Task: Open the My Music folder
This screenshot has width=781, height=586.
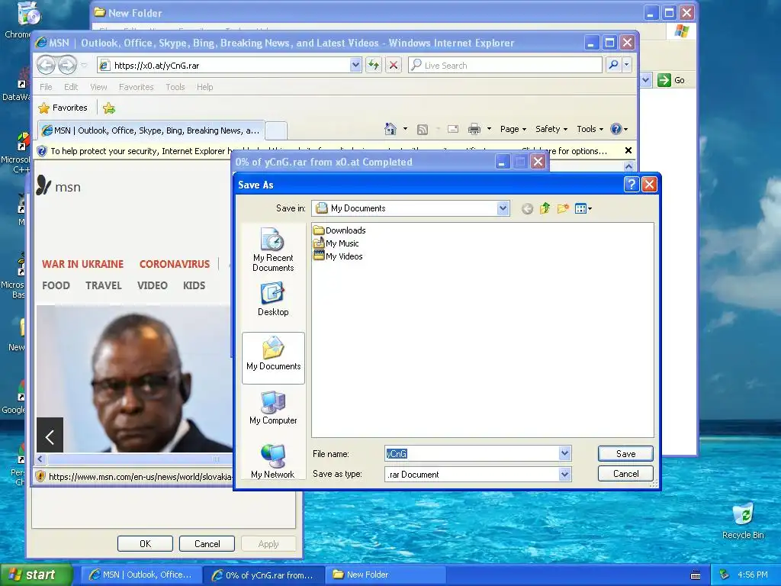Action: [x=336, y=243]
